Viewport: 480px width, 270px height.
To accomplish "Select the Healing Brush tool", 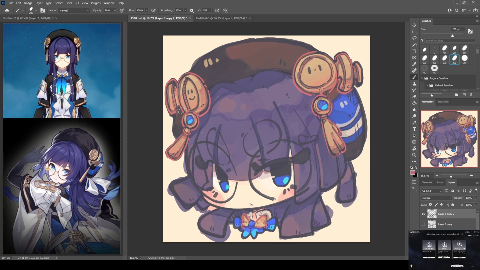I will pos(414,71).
